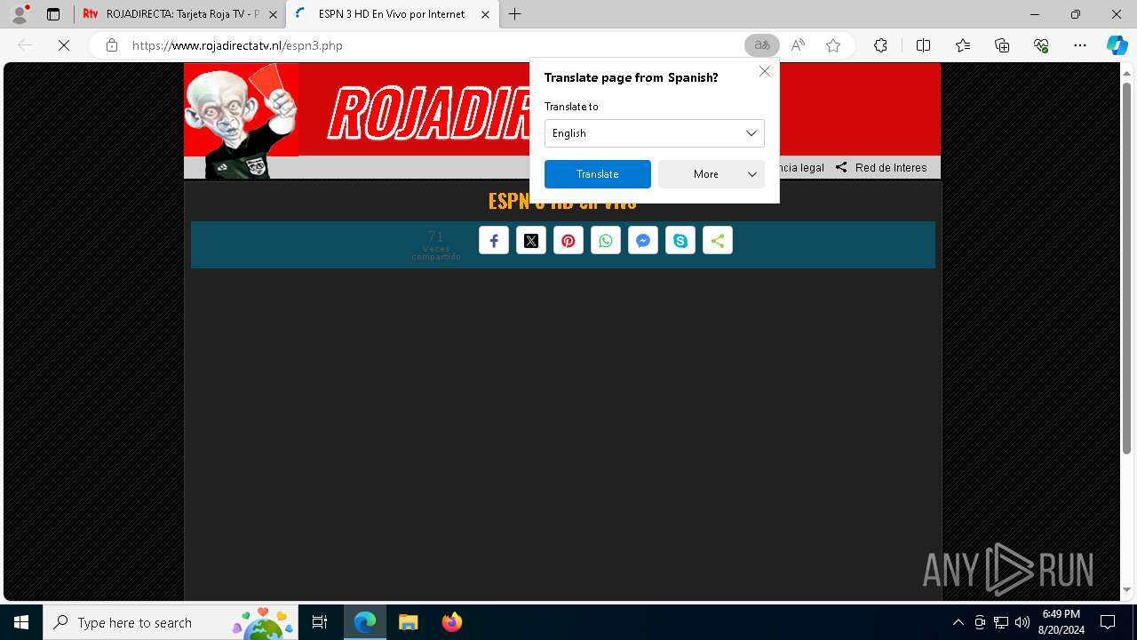
Task: Open the profile avatar icon
Action: (20, 14)
